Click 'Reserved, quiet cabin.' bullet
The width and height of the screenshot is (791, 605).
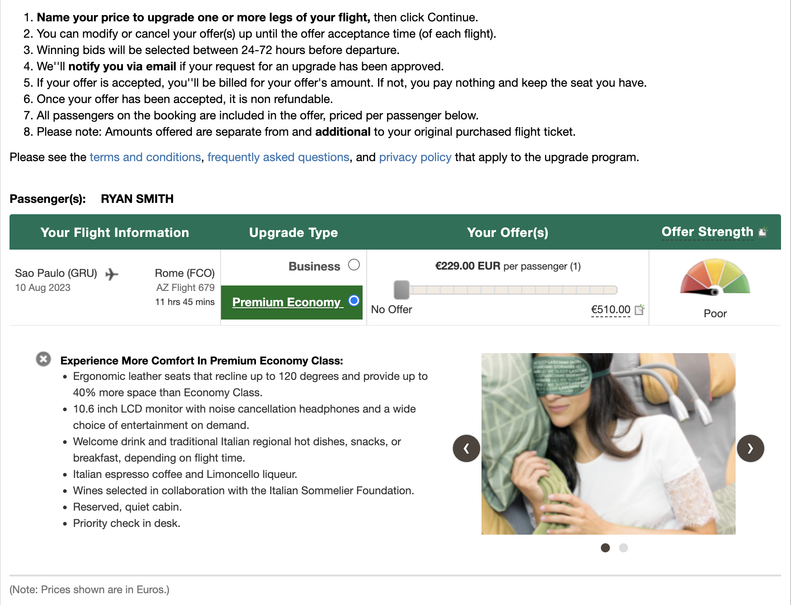(x=128, y=507)
